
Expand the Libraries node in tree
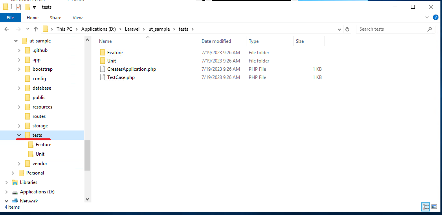pos(7,182)
